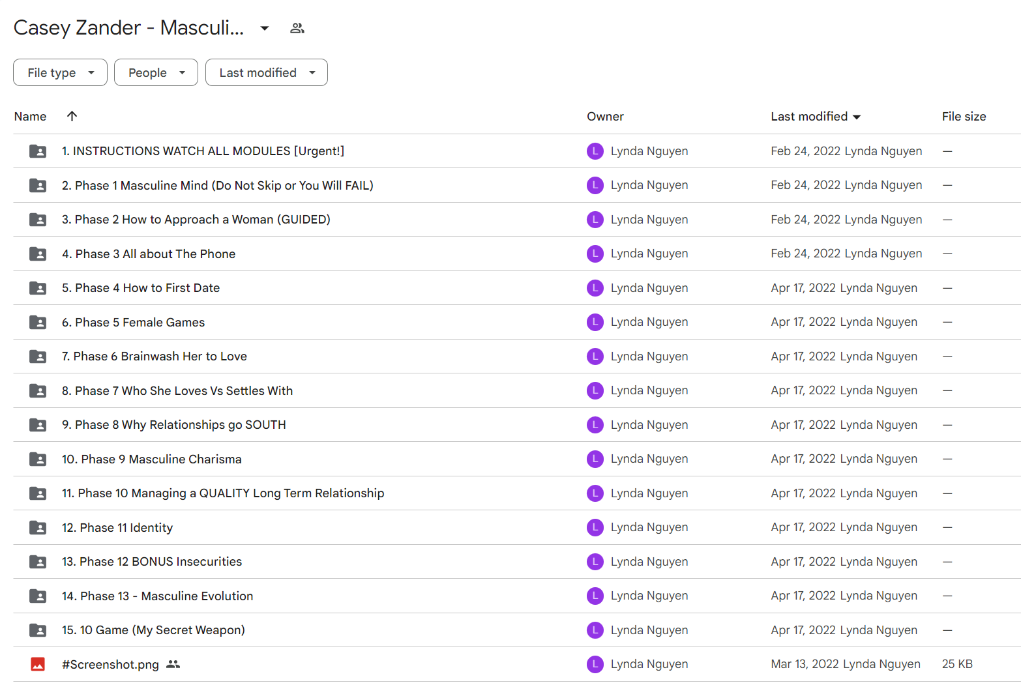Click folder icon for 12. Phase 11 Identity
The height and width of the screenshot is (698, 1021).
tap(38, 527)
